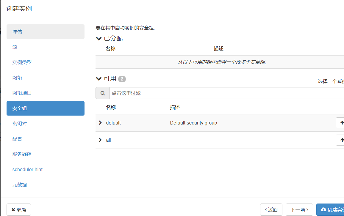Expand details of the default security group
The height and width of the screenshot is (216, 344).
100,122
